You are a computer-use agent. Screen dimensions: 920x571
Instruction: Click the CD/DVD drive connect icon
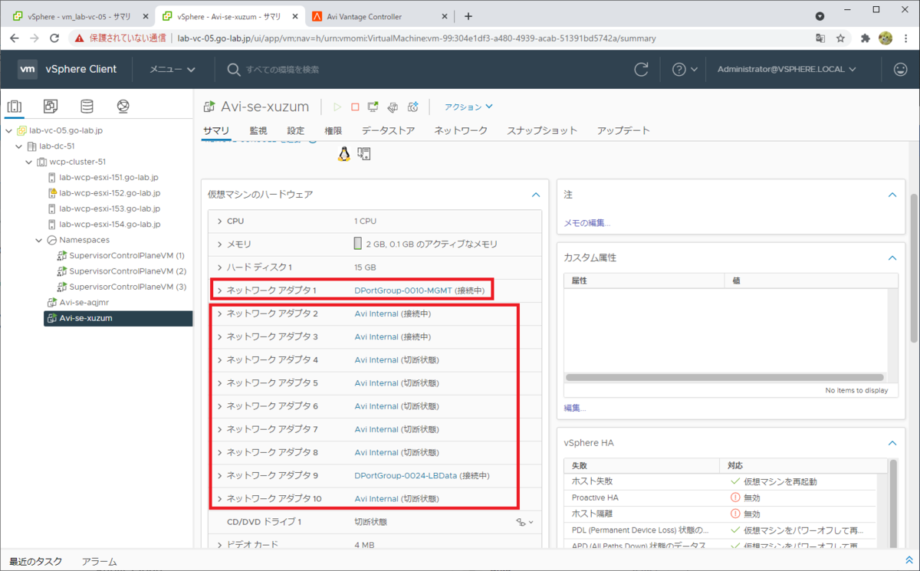pyautogui.click(x=524, y=522)
